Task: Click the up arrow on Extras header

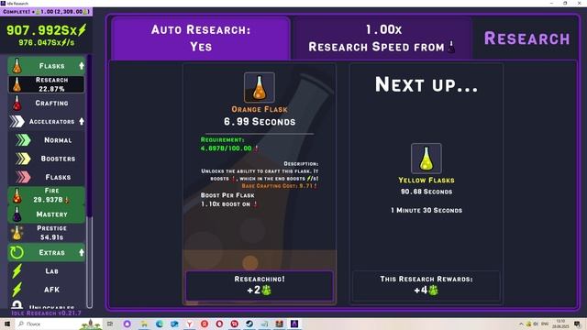Action: coord(82,253)
